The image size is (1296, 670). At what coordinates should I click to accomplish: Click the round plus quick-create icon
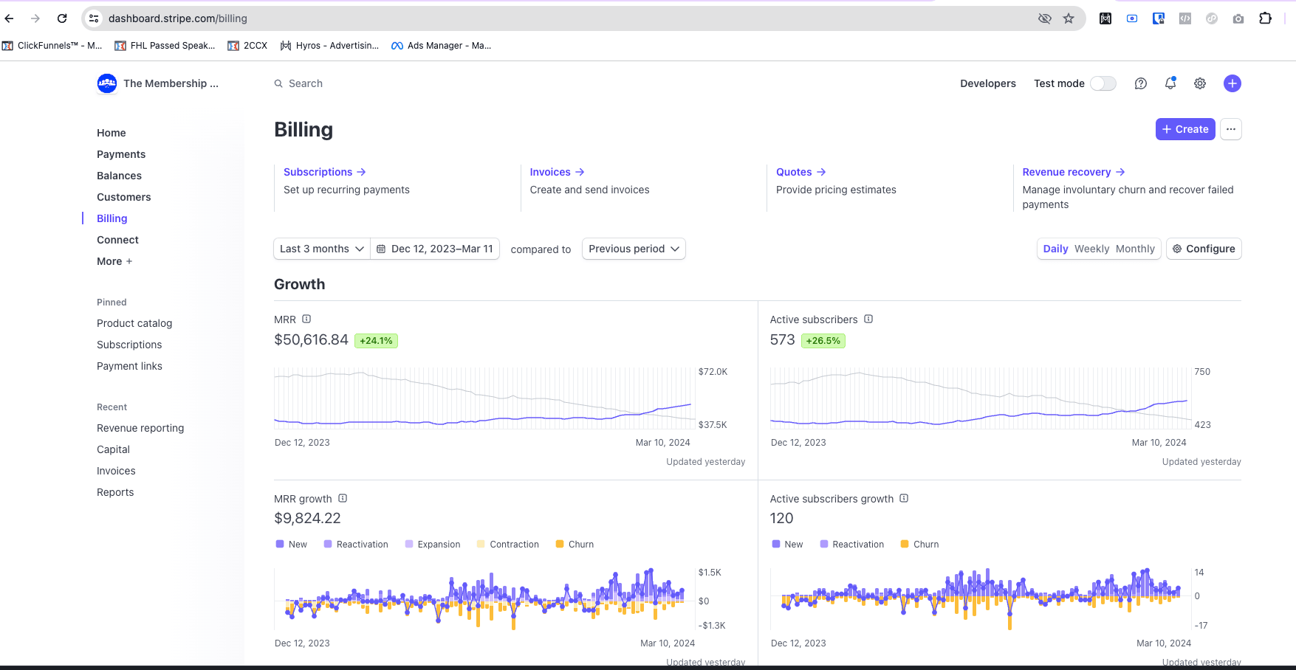[1232, 83]
